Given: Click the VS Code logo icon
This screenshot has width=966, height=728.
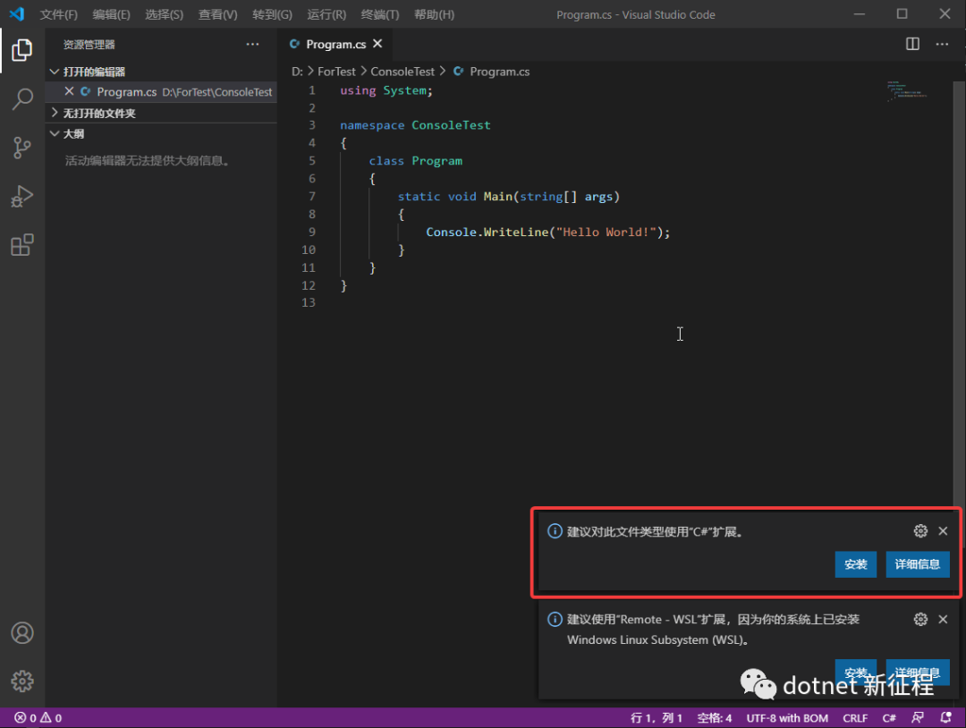Looking at the screenshot, I should click(17, 13).
